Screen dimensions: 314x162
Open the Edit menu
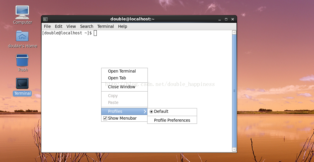pyautogui.click(x=59, y=26)
